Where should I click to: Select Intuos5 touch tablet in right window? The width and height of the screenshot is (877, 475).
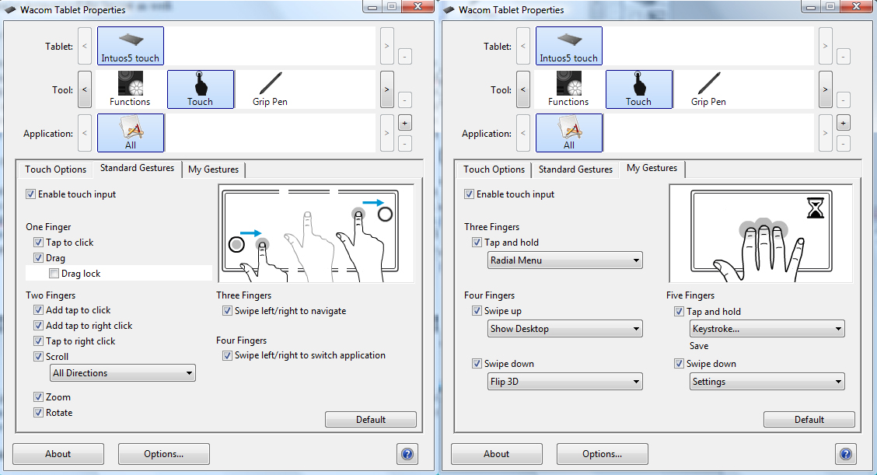(569, 46)
